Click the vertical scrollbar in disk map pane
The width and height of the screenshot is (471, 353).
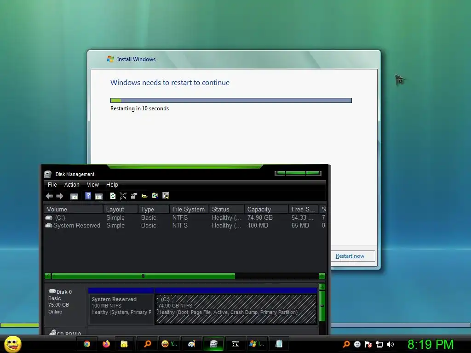[322, 306]
